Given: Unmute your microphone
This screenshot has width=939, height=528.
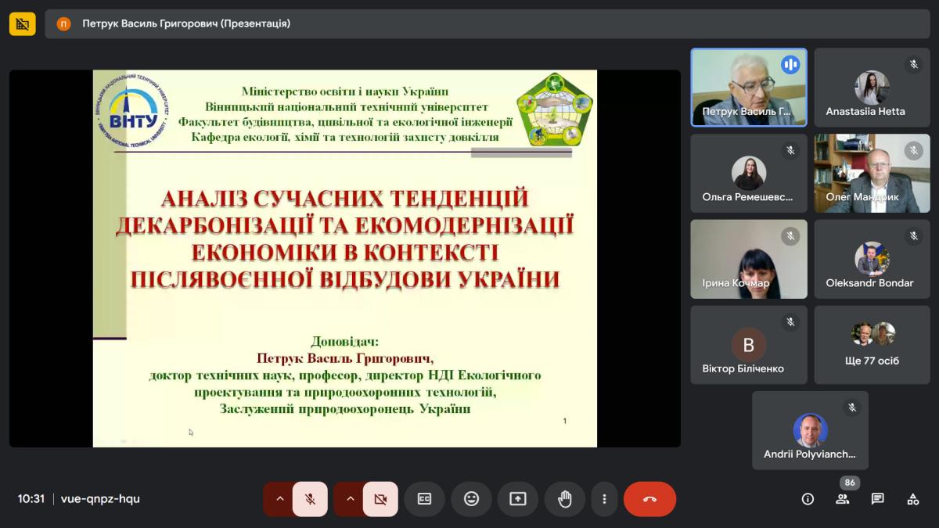Looking at the screenshot, I should coord(310,499).
